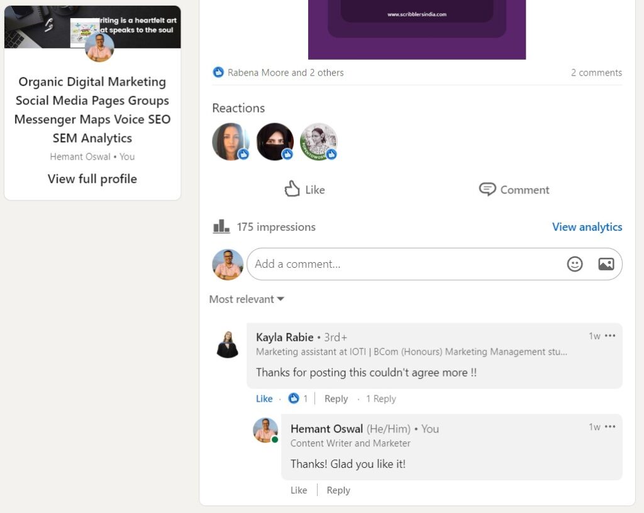
Task: Click the Add a comment text field
Action: [x=402, y=264]
